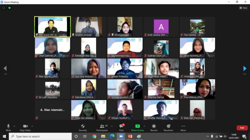
Task: Mute the microphone in Zoom toolbar
Action: coord(8,127)
